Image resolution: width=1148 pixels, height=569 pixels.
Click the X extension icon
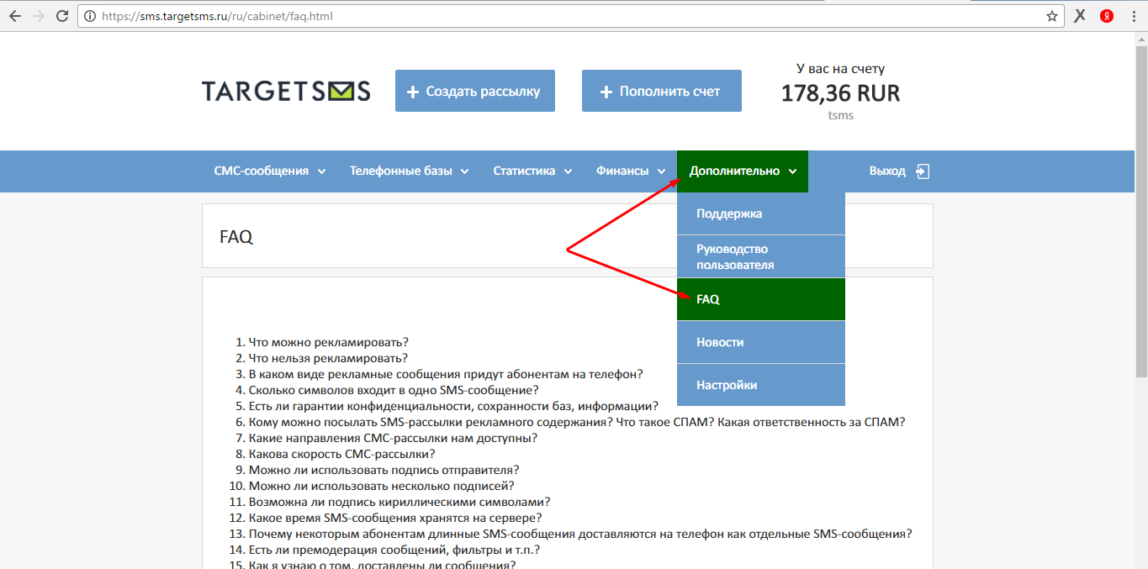click(1081, 16)
